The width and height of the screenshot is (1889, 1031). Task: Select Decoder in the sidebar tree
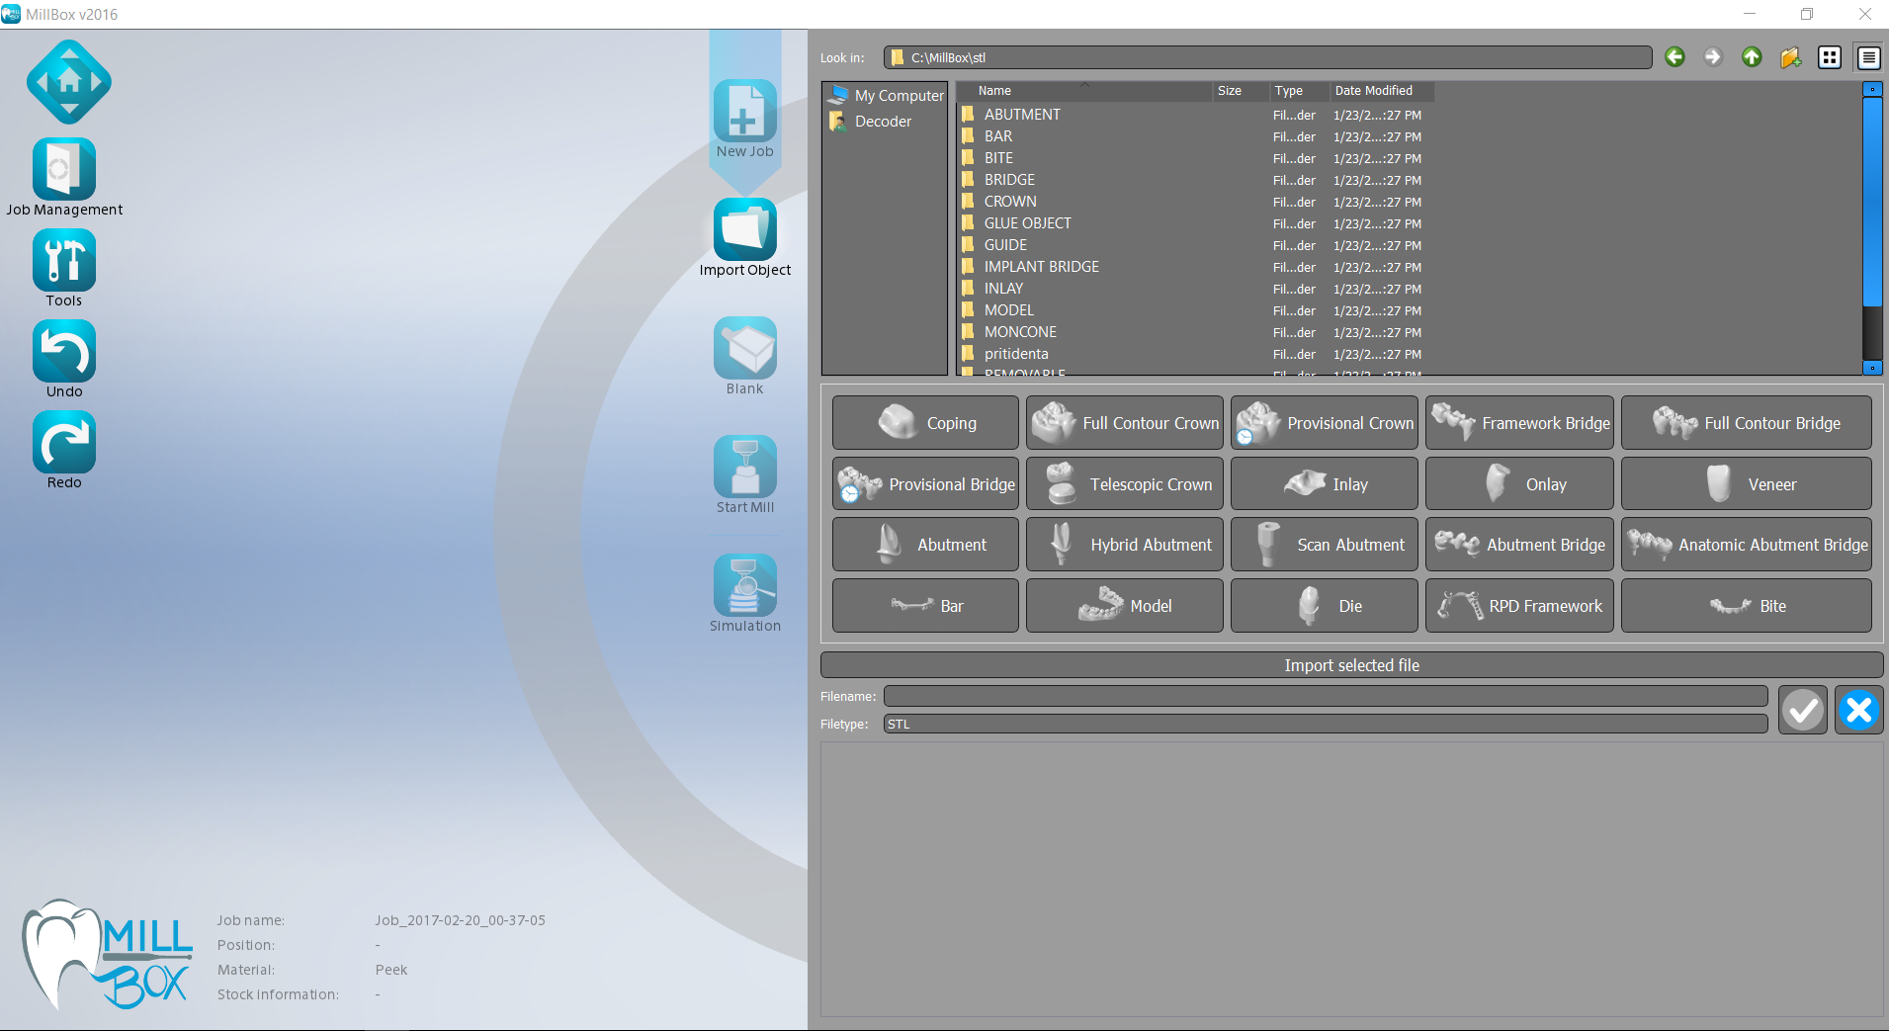tap(883, 121)
